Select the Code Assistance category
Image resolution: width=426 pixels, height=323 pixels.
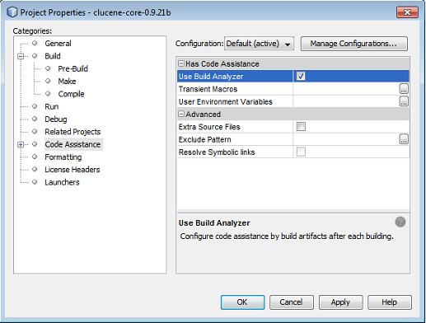(x=73, y=144)
